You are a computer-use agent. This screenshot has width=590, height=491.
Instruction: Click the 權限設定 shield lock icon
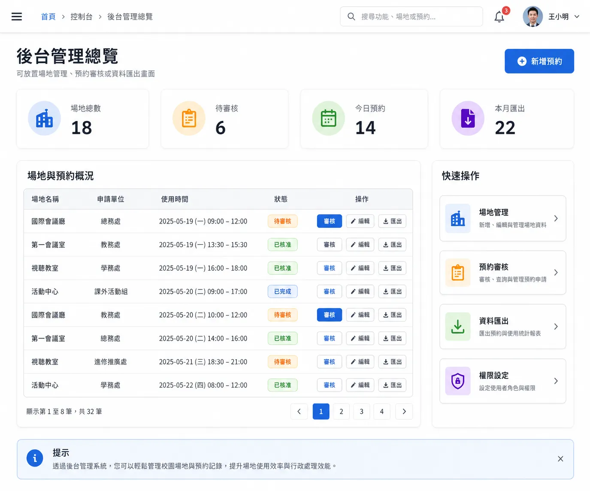[x=458, y=381]
